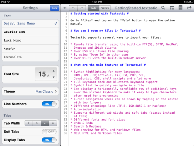The image size is (194, 146).
Task: Tap line 'Mail HTML and Markdown files'
Action: click(x=96, y=133)
